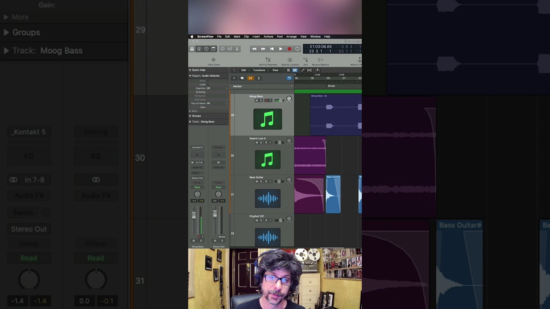Open the ScreenFlow File menu
This screenshot has width=550, height=309.
click(219, 37)
